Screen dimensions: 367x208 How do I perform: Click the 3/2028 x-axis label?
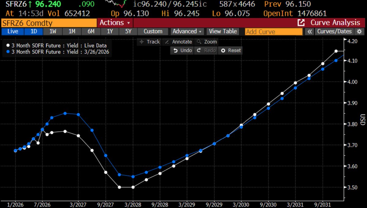point(132,205)
